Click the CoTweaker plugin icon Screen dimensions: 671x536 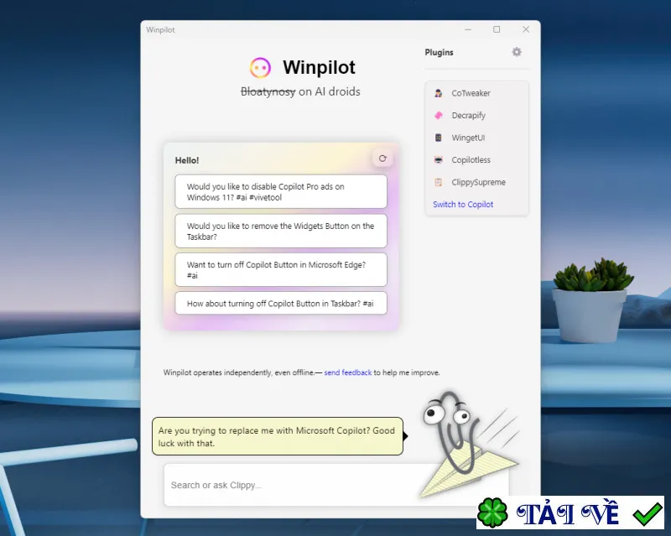click(x=438, y=93)
